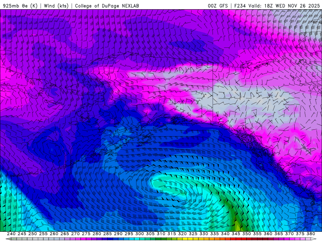Click the 365 value on color scale
The width and height of the screenshot is (322, 241).
click(279, 234)
